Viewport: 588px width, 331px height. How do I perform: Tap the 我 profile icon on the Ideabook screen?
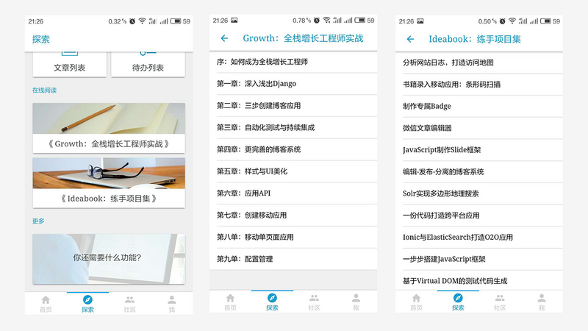point(542,298)
